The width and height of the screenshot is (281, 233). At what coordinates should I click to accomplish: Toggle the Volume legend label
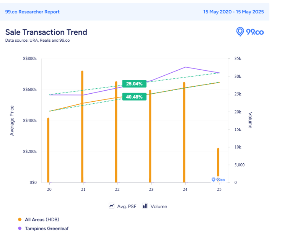coord(159,206)
